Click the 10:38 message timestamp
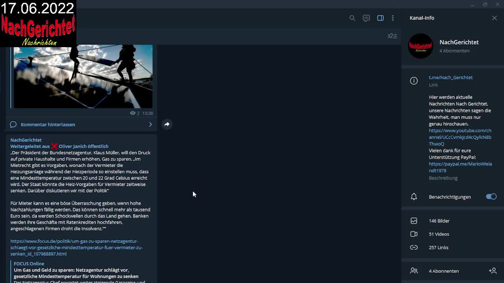 point(148,113)
